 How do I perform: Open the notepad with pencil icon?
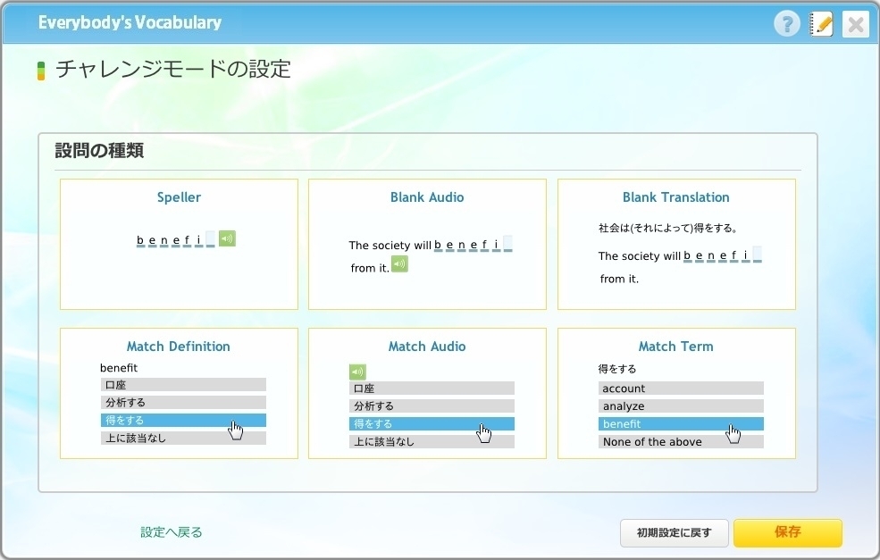[821, 24]
